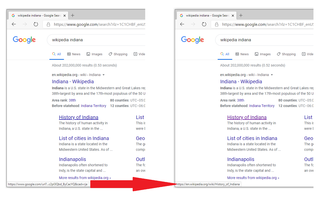The image size is (321, 200).
Task: Open 'History of Indiana' link in left window
Action: pyautogui.click(x=78, y=117)
